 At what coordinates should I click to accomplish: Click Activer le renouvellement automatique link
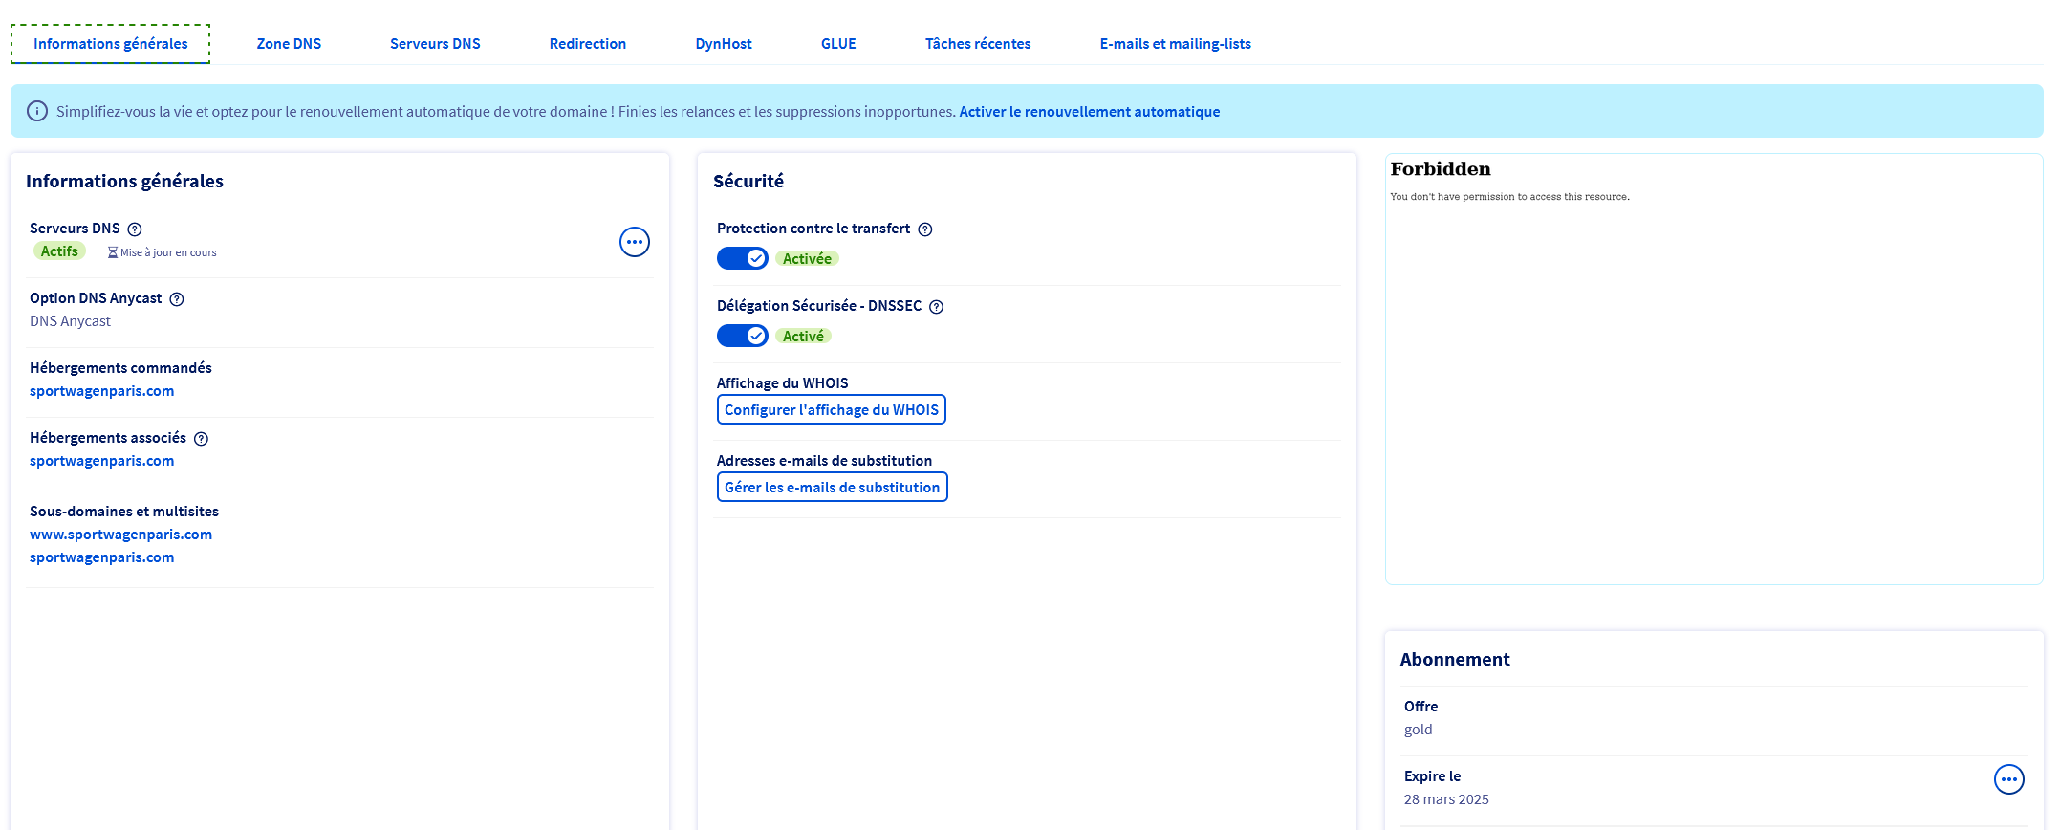1089,112
